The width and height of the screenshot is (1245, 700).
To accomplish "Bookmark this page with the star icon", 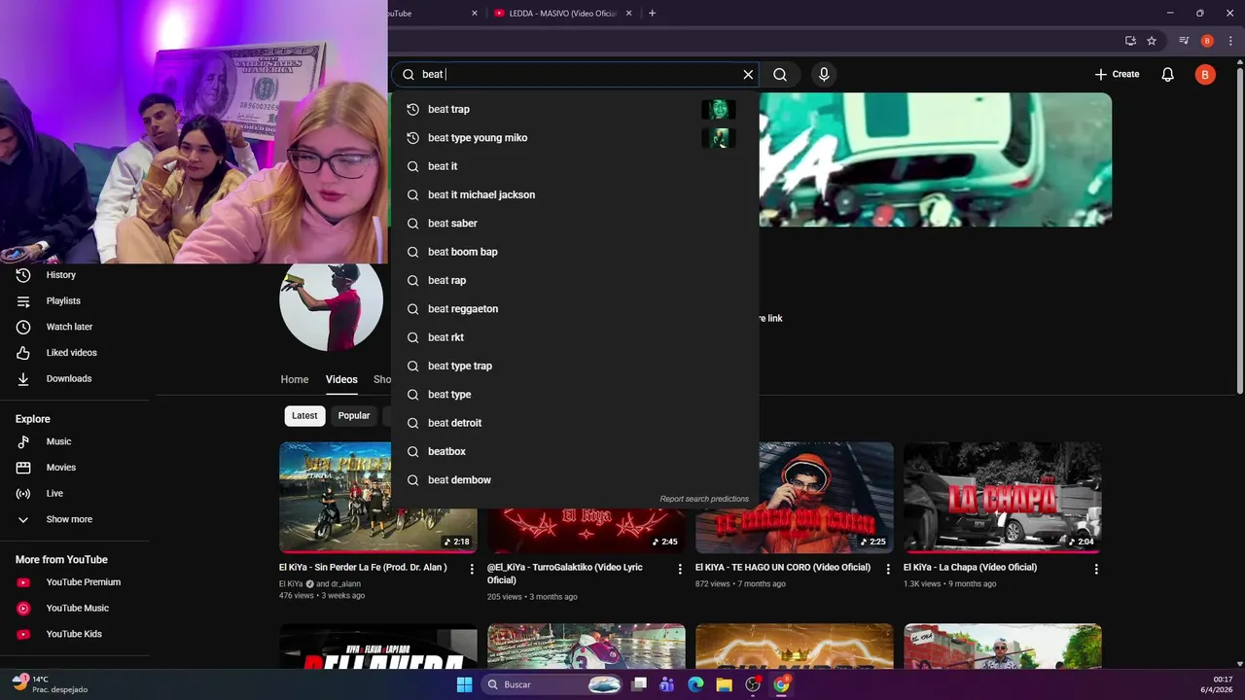I will [1152, 41].
